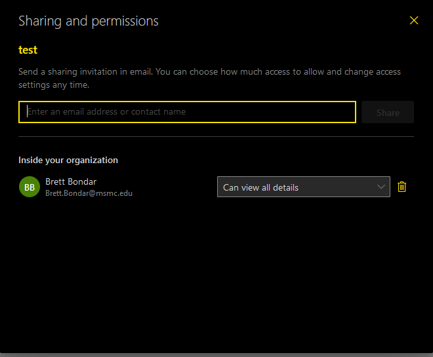433x357 pixels.
Task: Click the horizontal divider below the email field
Action: (x=216, y=136)
